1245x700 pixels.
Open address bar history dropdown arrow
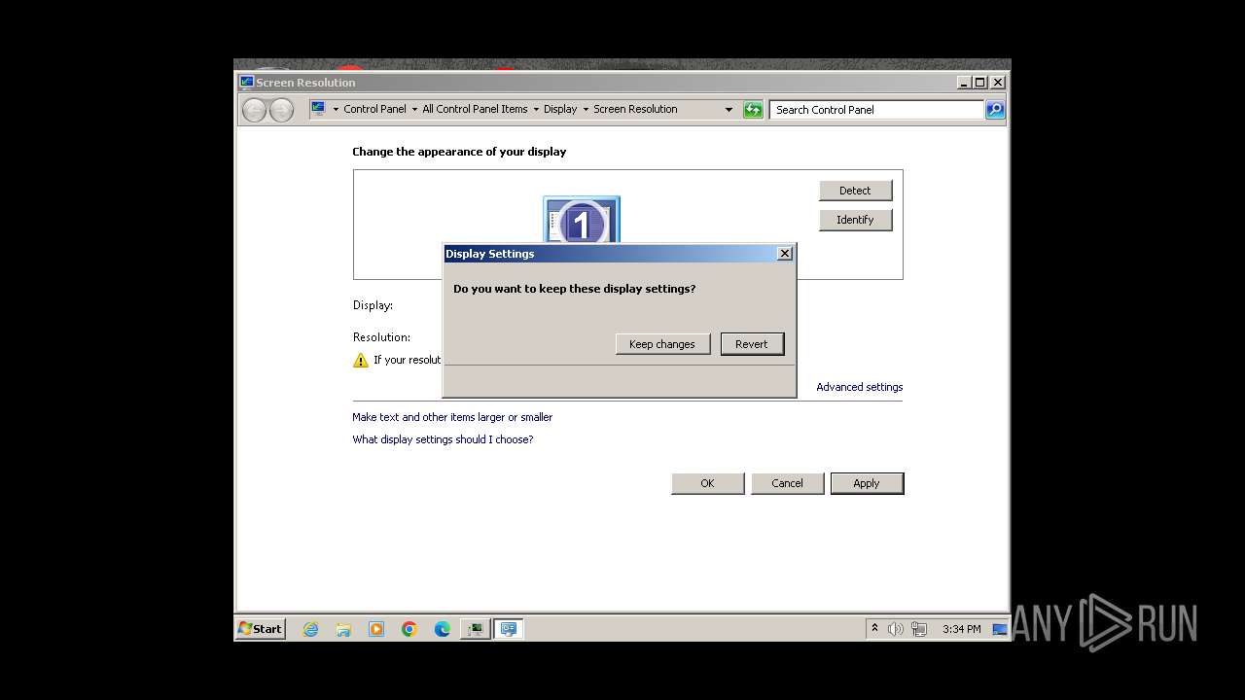coord(729,110)
